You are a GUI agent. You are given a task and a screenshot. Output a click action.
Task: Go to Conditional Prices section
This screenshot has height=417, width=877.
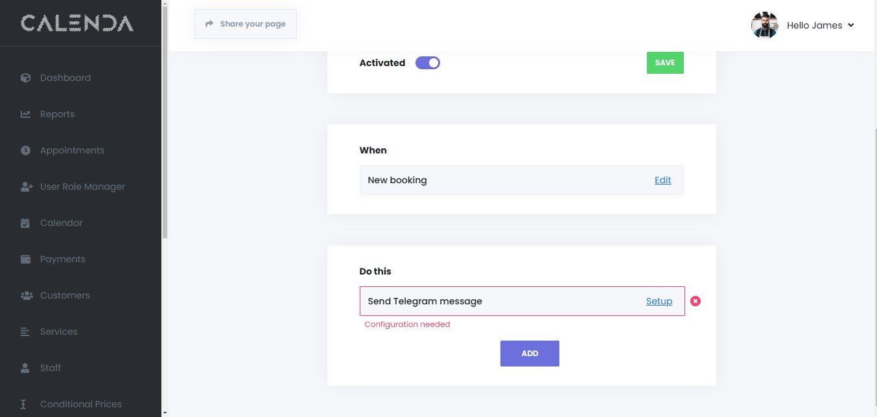tap(80, 404)
